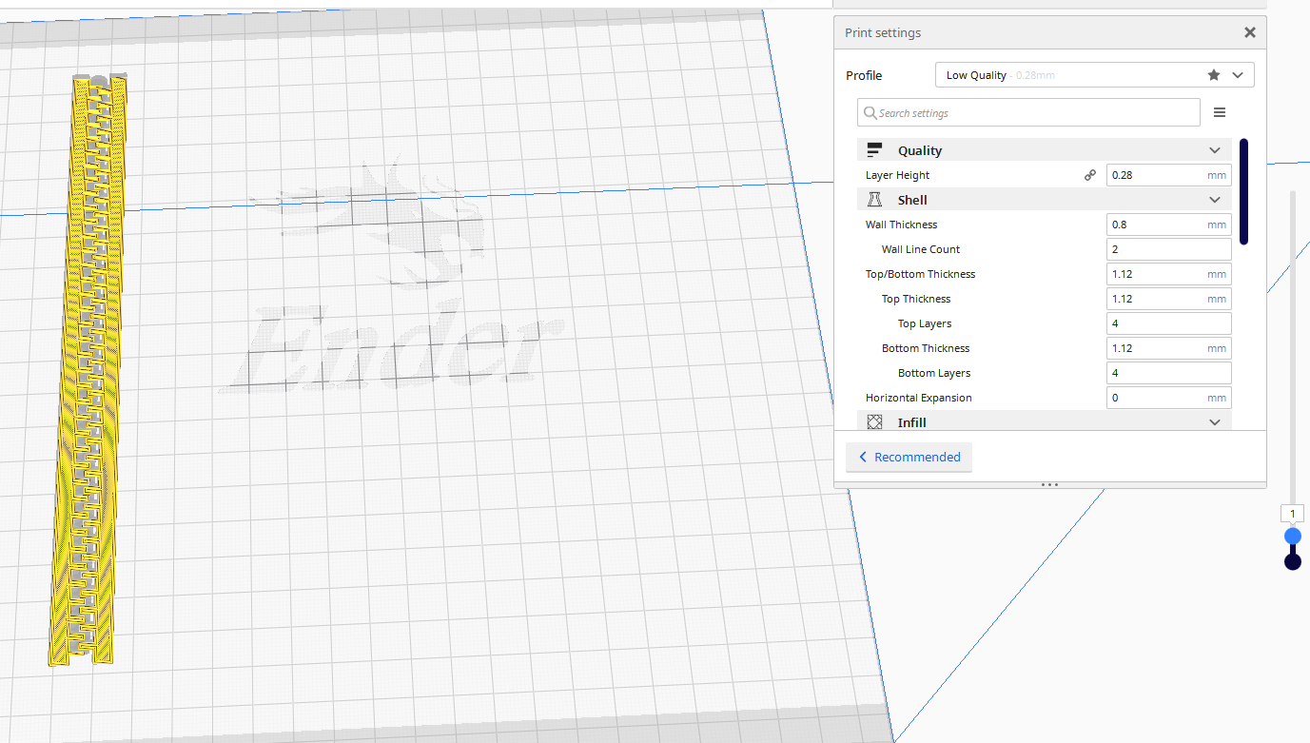Close the Print settings panel
Screen dimensions: 1310x743
(x=1249, y=31)
